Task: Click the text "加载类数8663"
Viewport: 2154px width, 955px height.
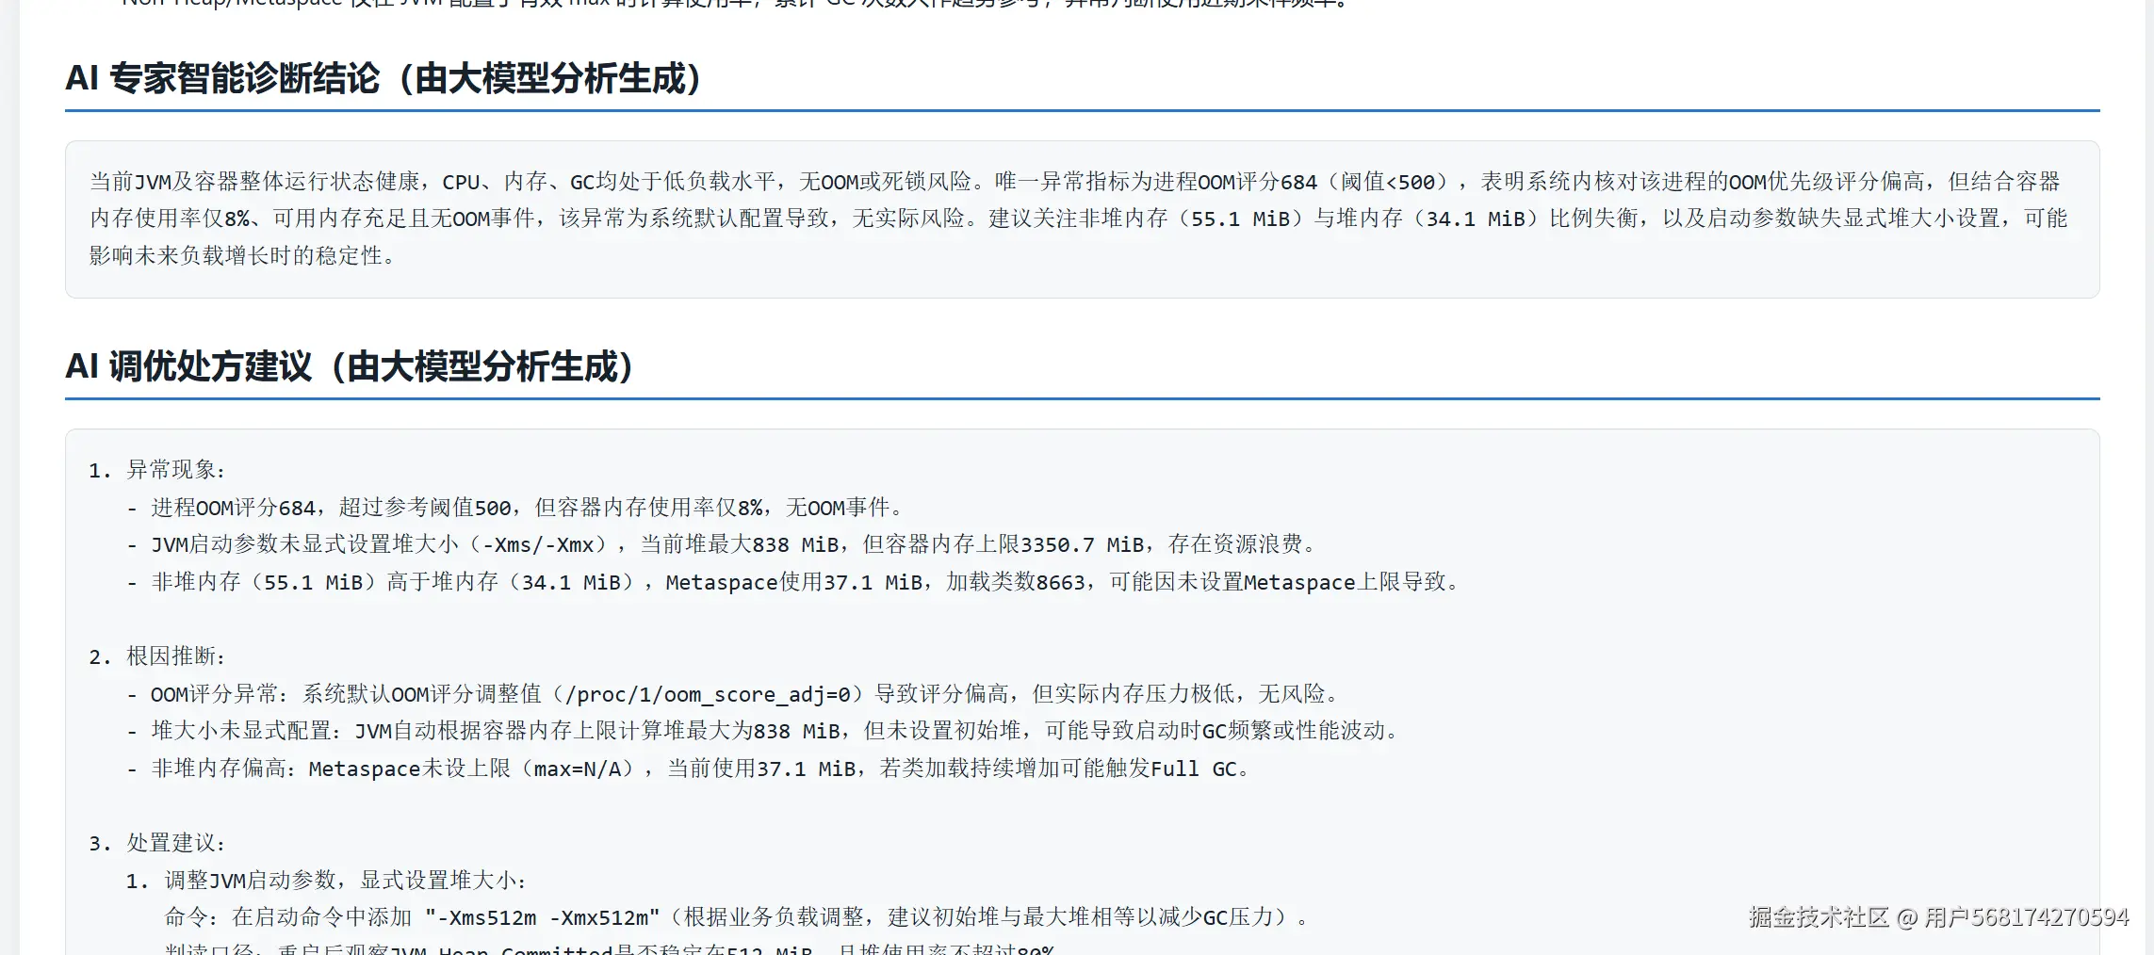Action: [x=1016, y=582]
